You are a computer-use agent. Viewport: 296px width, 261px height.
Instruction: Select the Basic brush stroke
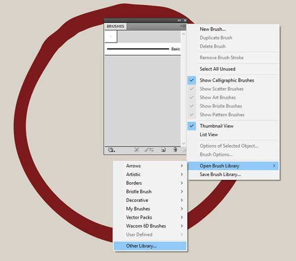[x=141, y=49]
